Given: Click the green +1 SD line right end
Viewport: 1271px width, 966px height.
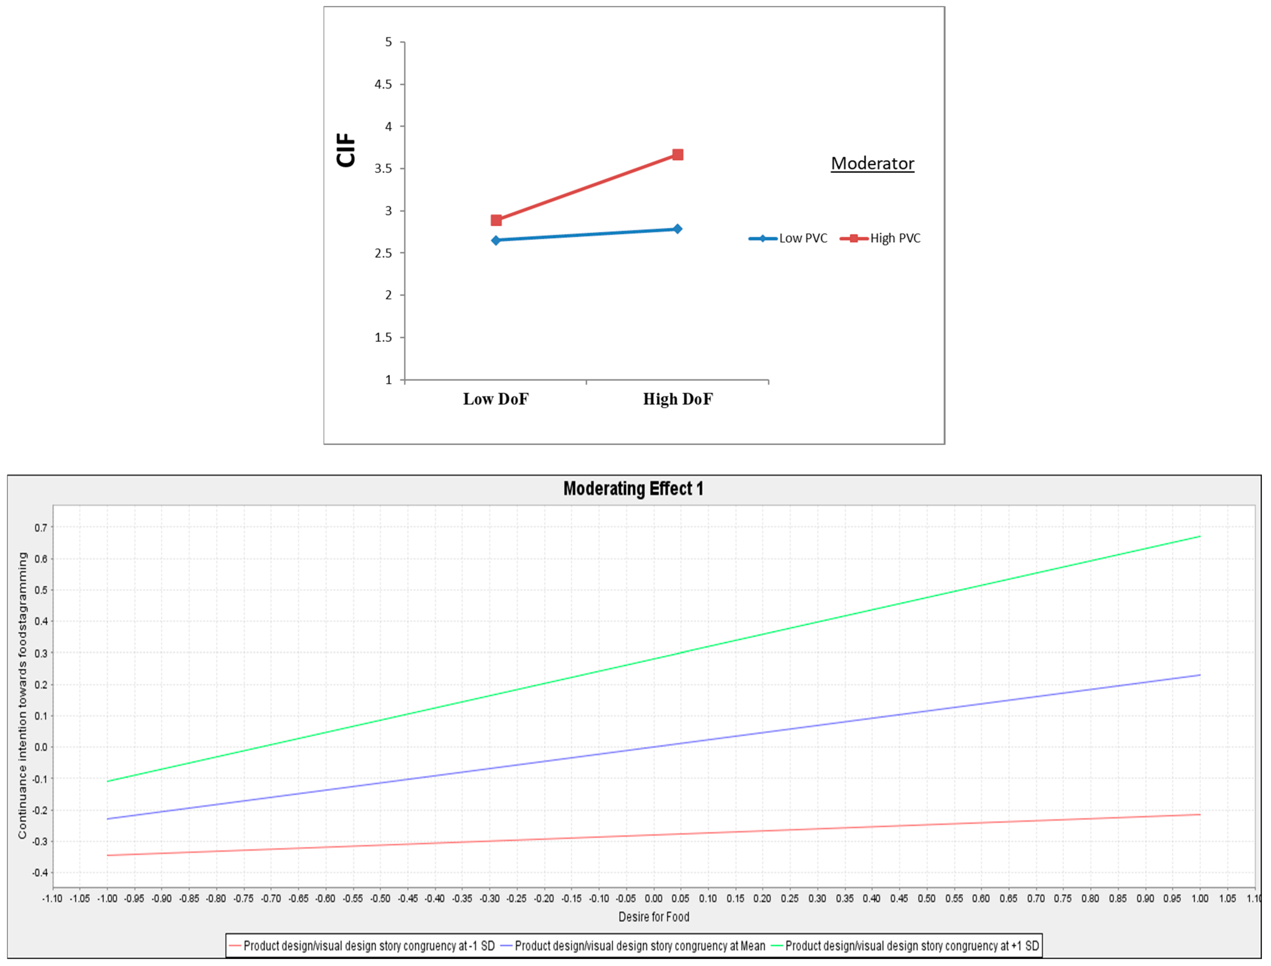Looking at the screenshot, I should coord(1199,537).
